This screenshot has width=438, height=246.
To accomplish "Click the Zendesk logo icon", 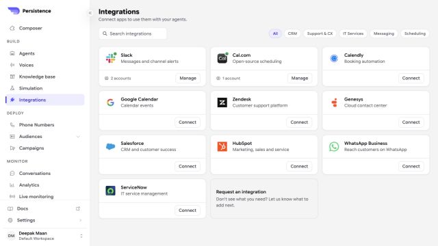I will point(222,102).
